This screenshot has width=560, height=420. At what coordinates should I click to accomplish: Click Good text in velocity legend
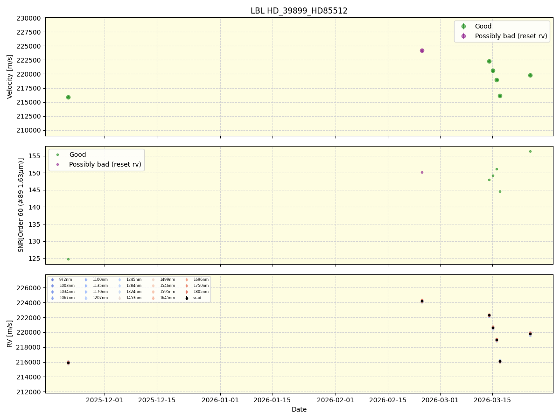(x=483, y=27)
